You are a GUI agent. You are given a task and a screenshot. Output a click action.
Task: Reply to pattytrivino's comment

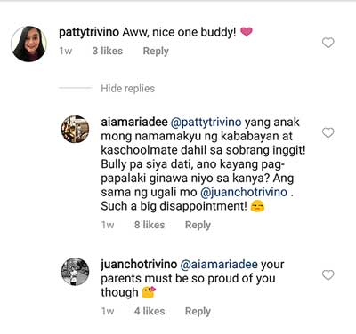156,51
